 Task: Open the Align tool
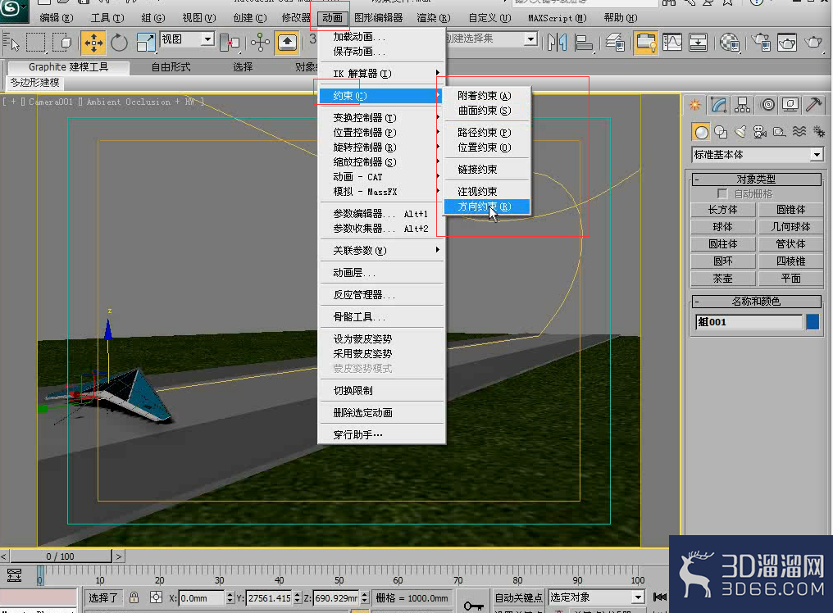(583, 43)
